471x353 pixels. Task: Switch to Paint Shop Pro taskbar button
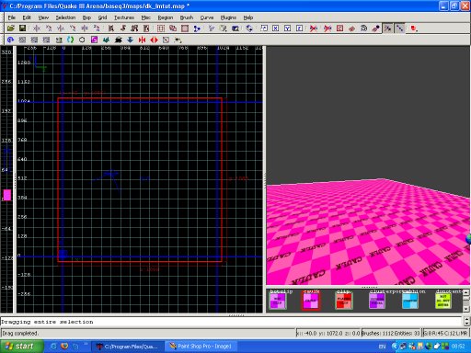coord(201,347)
